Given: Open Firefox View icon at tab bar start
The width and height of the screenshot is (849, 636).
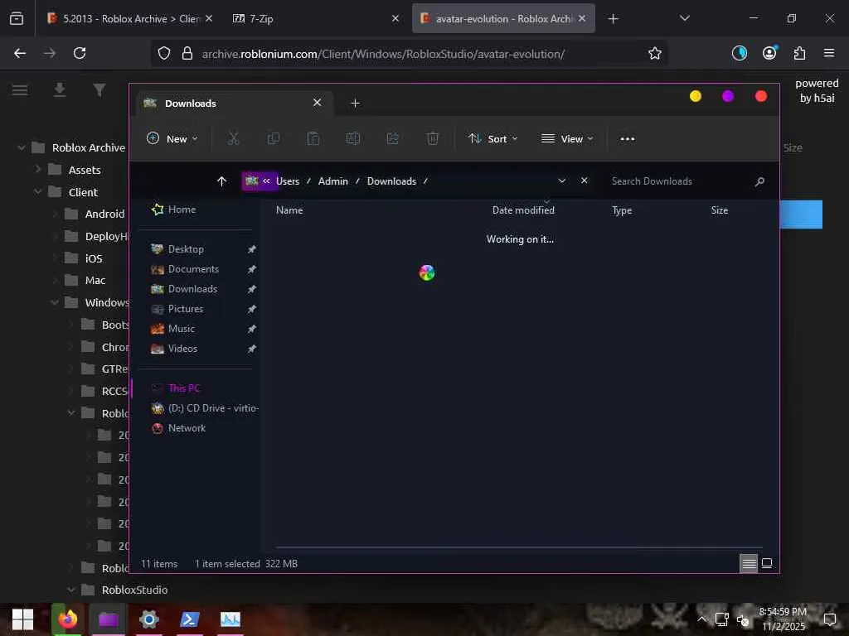Looking at the screenshot, I should tap(17, 18).
